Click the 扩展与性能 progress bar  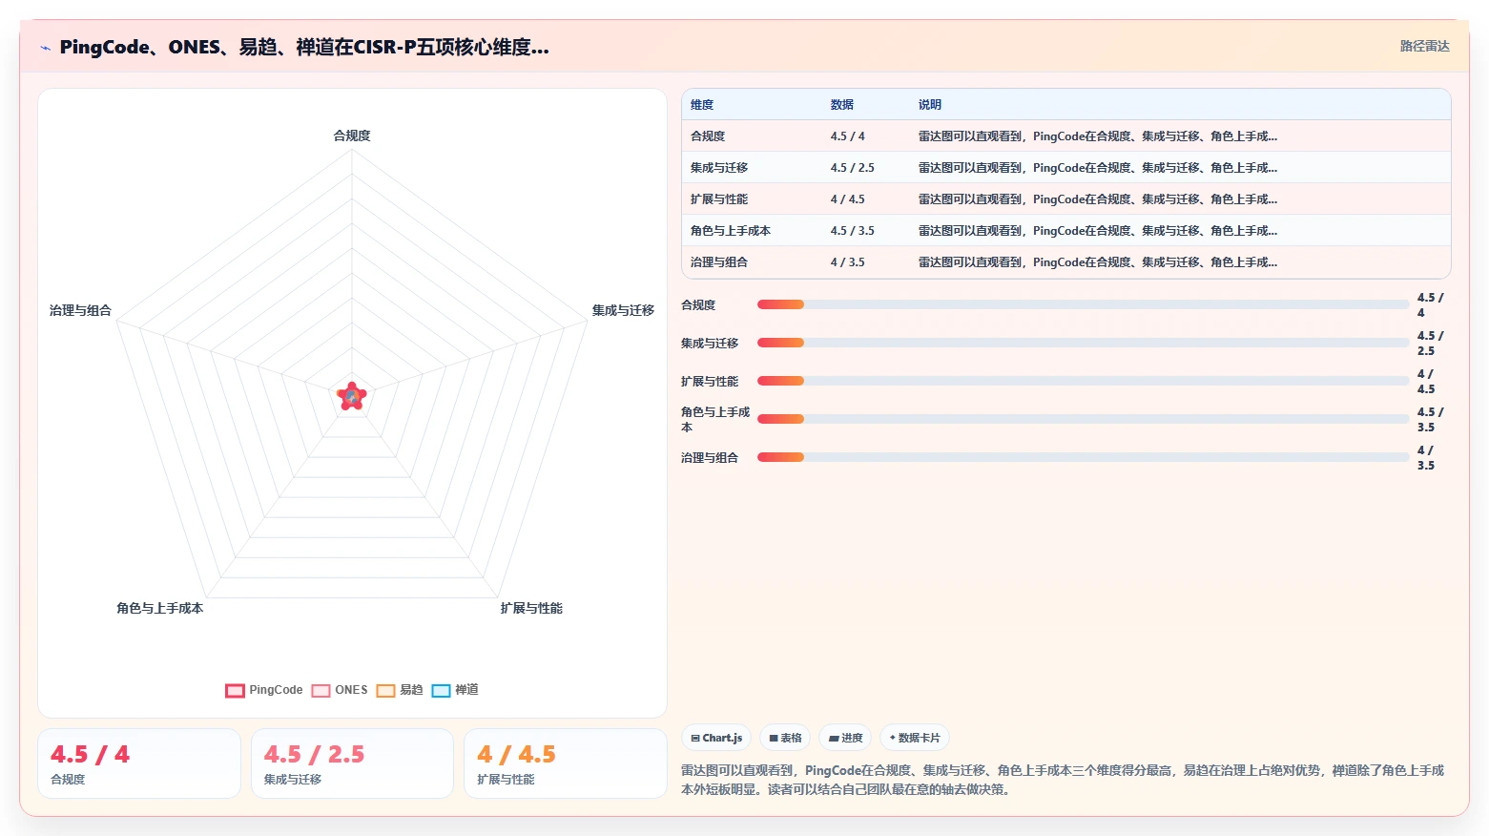pyautogui.click(x=1083, y=381)
